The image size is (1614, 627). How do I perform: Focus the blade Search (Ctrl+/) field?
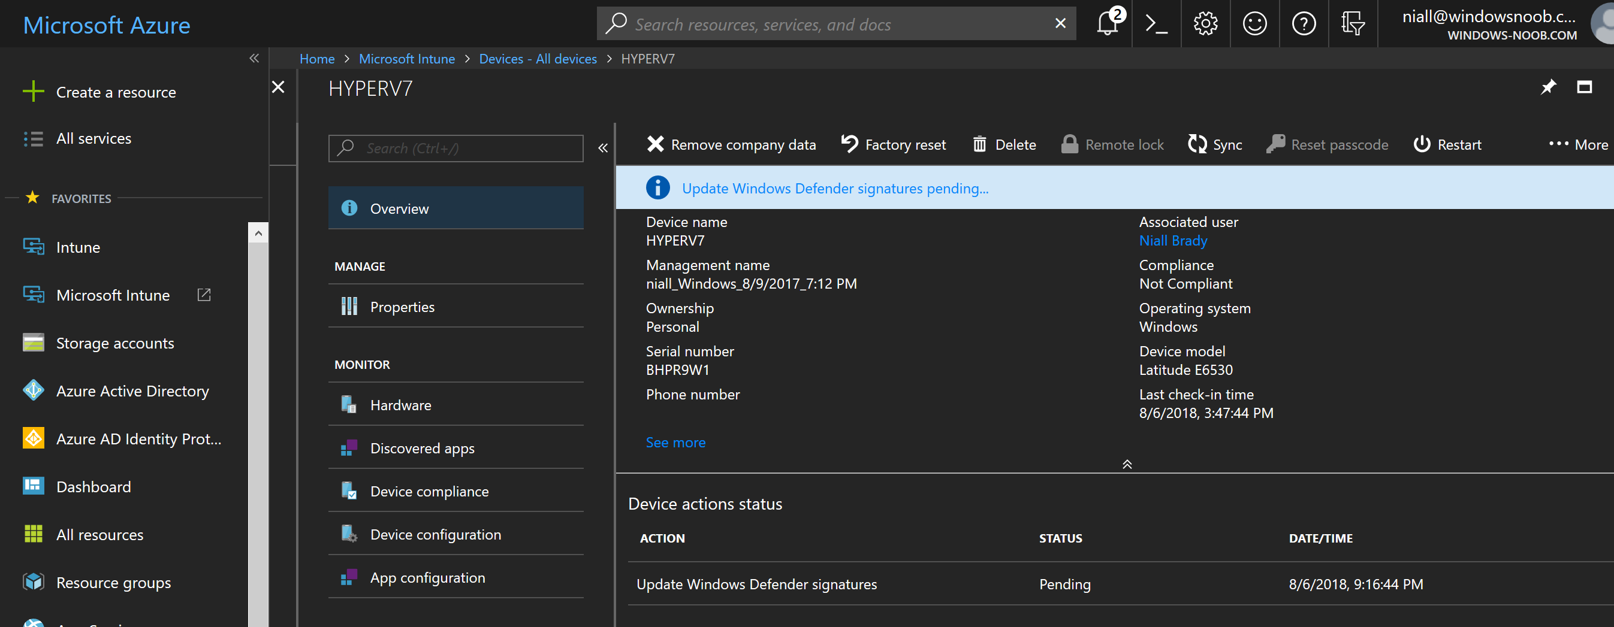pyautogui.click(x=455, y=149)
